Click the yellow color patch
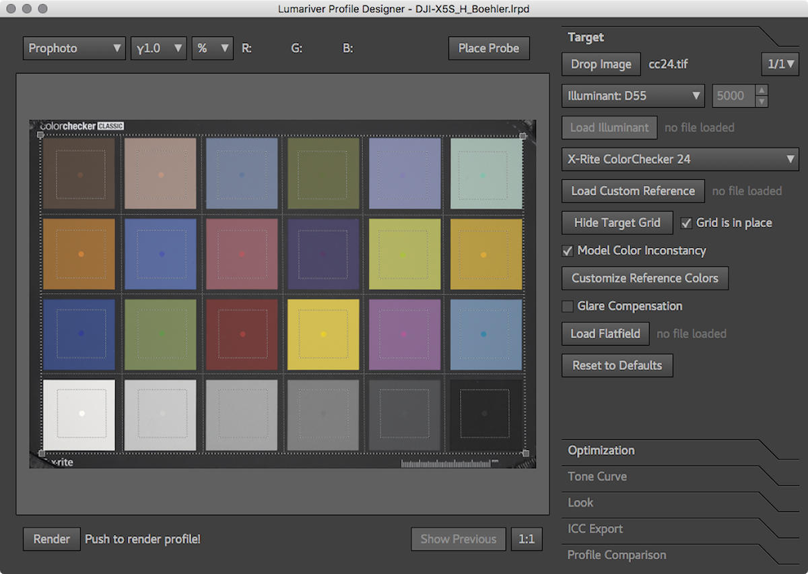Viewport: 808px width, 574px height. [x=324, y=334]
